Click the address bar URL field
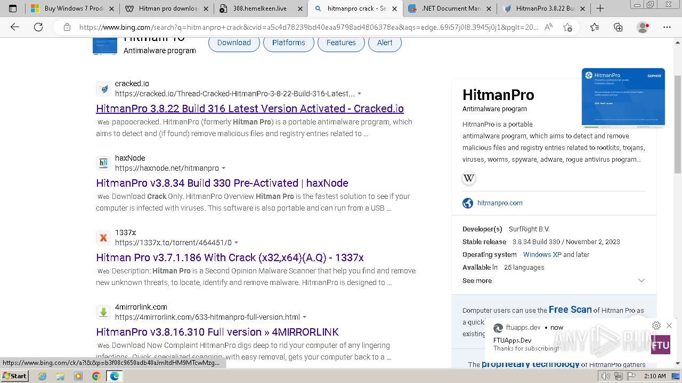 tap(309, 27)
